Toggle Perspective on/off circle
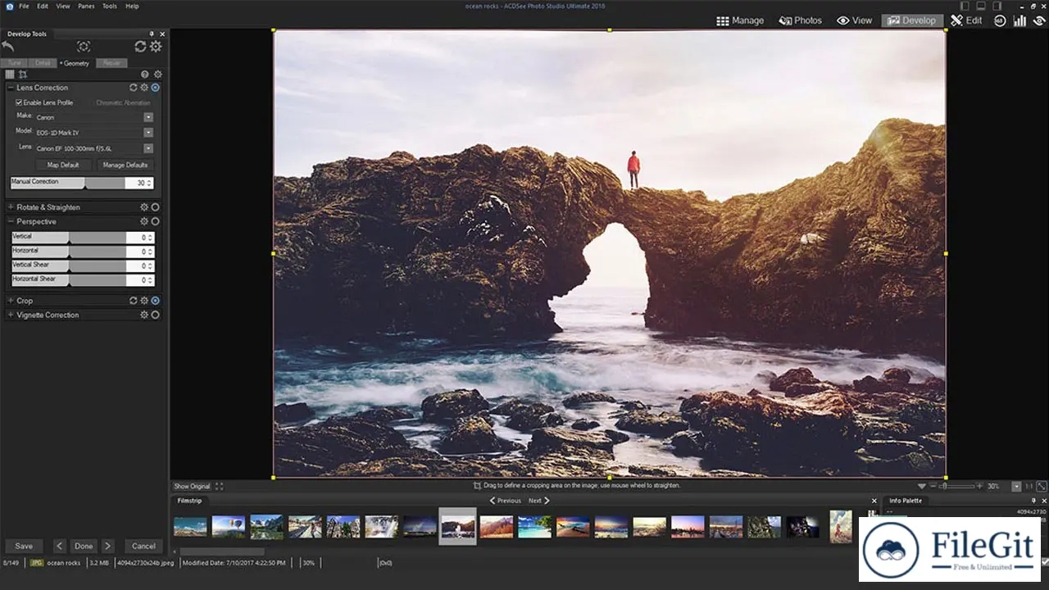 (155, 221)
